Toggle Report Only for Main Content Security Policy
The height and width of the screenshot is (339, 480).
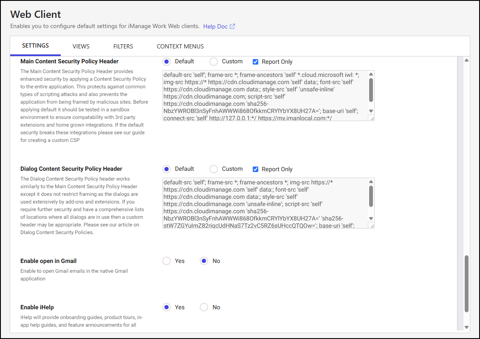[x=255, y=62]
